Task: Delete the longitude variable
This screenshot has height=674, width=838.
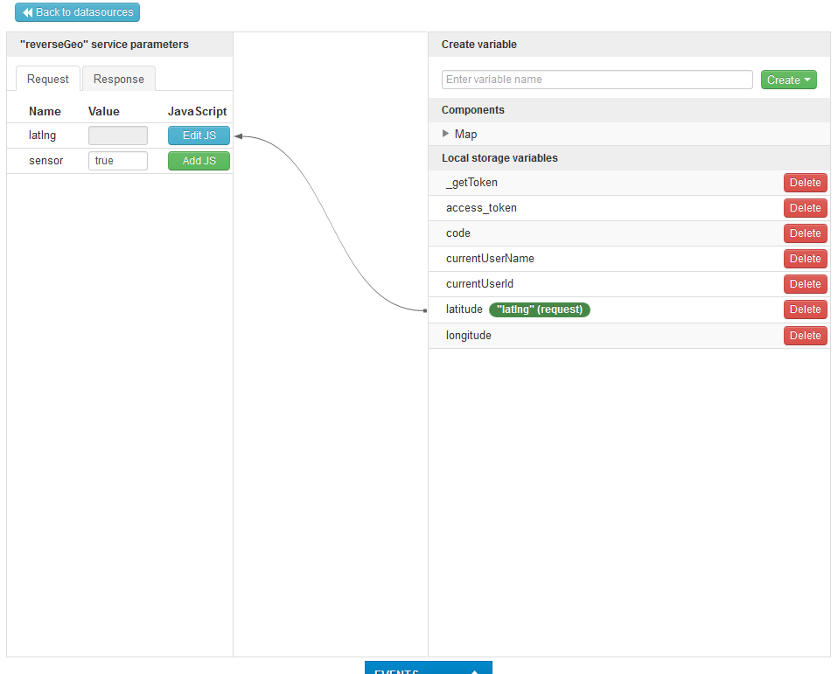Action: tap(805, 336)
